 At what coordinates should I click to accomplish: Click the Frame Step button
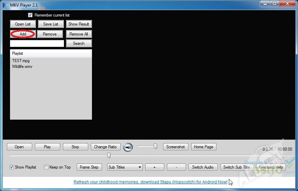point(89,167)
